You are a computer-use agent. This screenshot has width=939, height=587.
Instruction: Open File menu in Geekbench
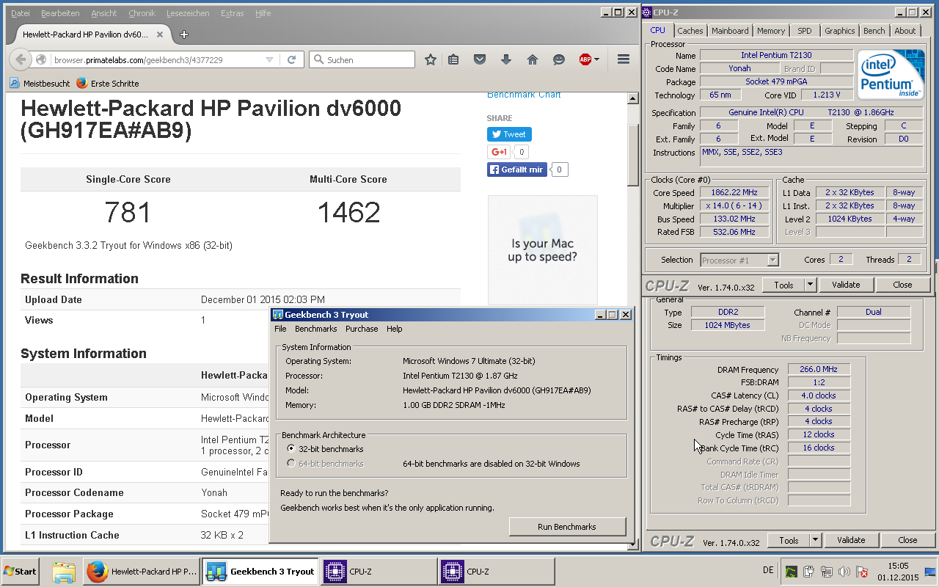[x=280, y=329]
